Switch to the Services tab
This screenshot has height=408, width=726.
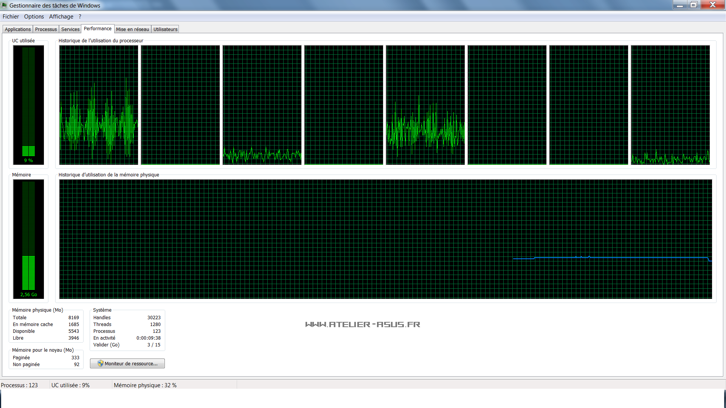(x=70, y=29)
